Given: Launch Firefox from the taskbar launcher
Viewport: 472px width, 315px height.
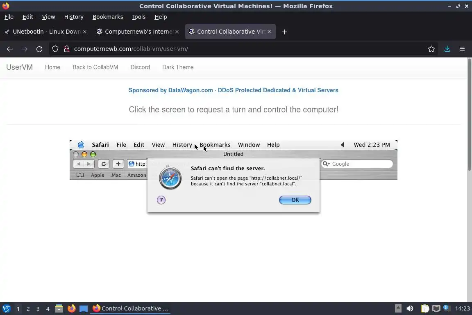Looking at the screenshot, I should pos(71,308).
